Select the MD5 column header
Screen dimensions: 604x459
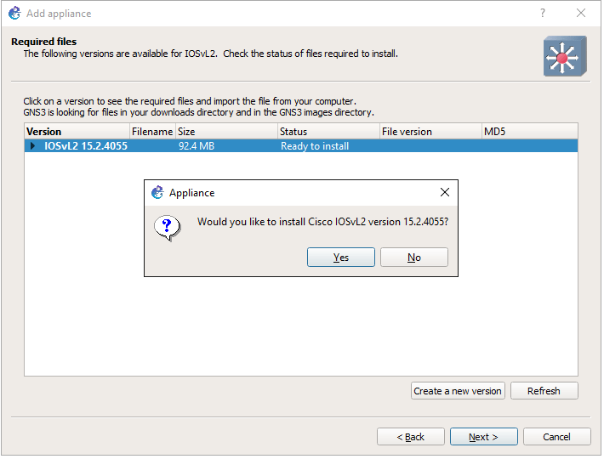point(528,132)
